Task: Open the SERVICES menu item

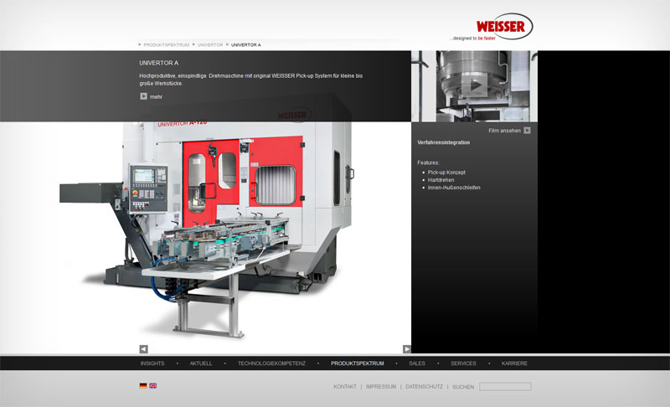Action: click(x=463, y=363)
